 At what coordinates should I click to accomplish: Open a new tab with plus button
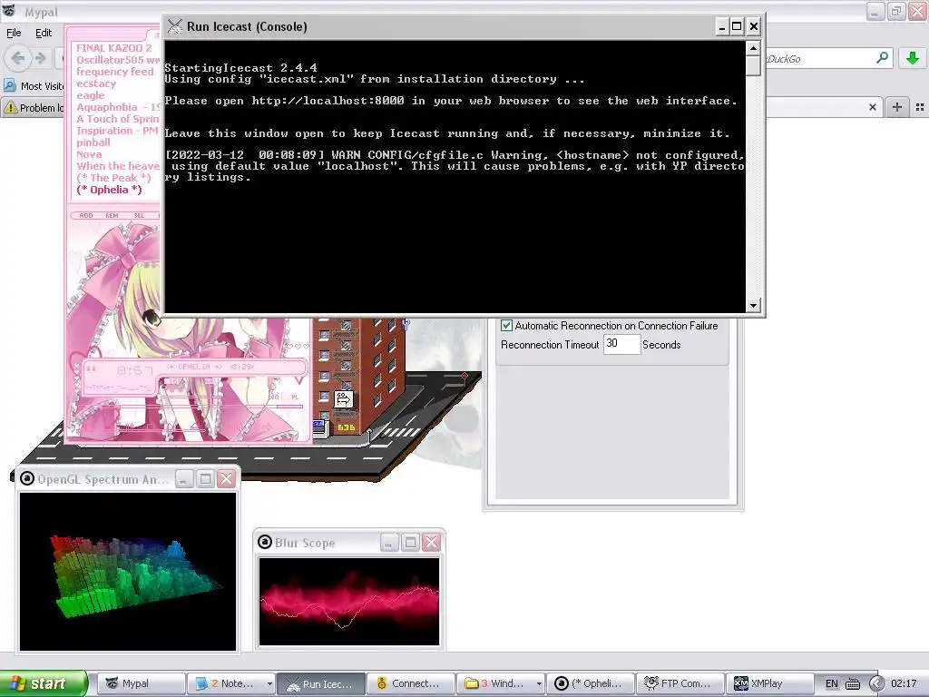coord(897,107)
